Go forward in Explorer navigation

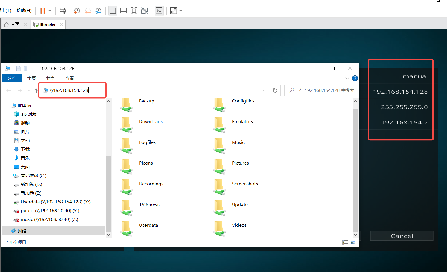pos(20,90)
